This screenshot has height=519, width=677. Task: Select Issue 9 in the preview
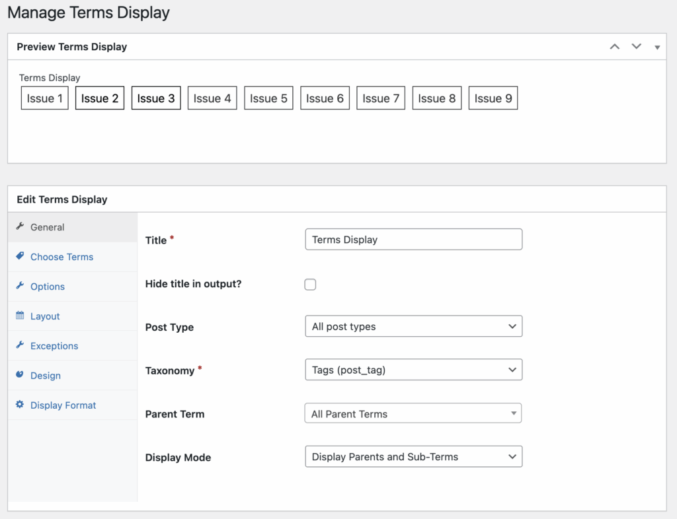click(493, 98)
